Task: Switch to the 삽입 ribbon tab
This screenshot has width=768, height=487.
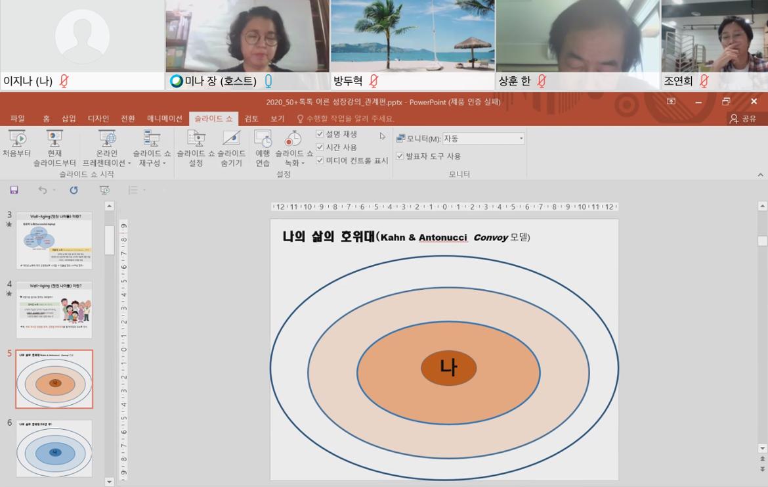Action: pos(68,118)
